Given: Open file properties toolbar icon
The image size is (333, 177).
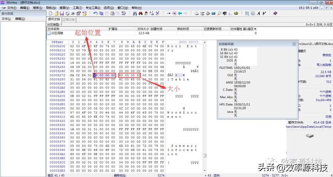Looking at the screenshot, I should [79, 13].
